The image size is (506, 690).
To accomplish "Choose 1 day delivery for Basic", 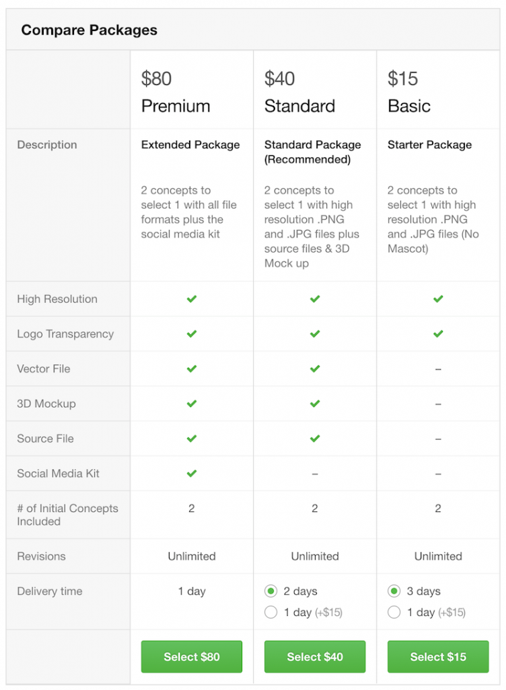I will pyautogui.click(x=394, y=613).
